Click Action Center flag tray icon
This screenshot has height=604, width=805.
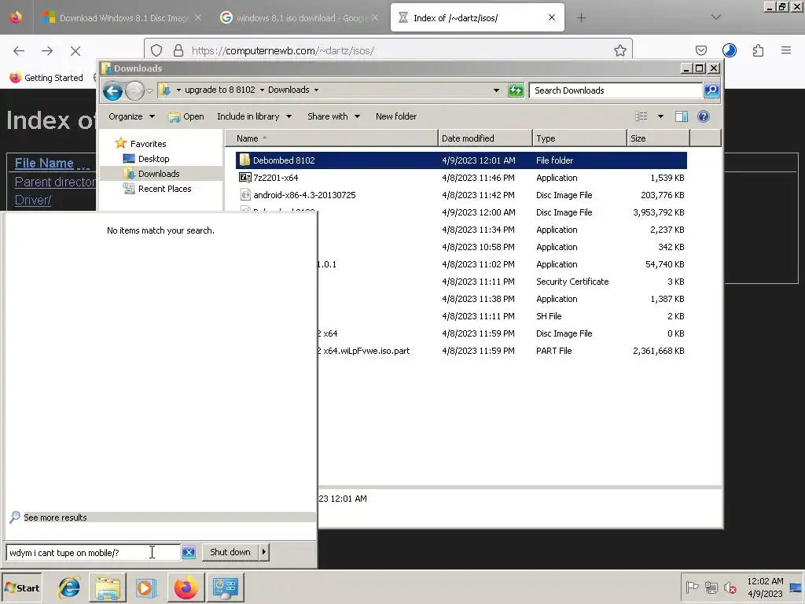(x=692, y=587)
